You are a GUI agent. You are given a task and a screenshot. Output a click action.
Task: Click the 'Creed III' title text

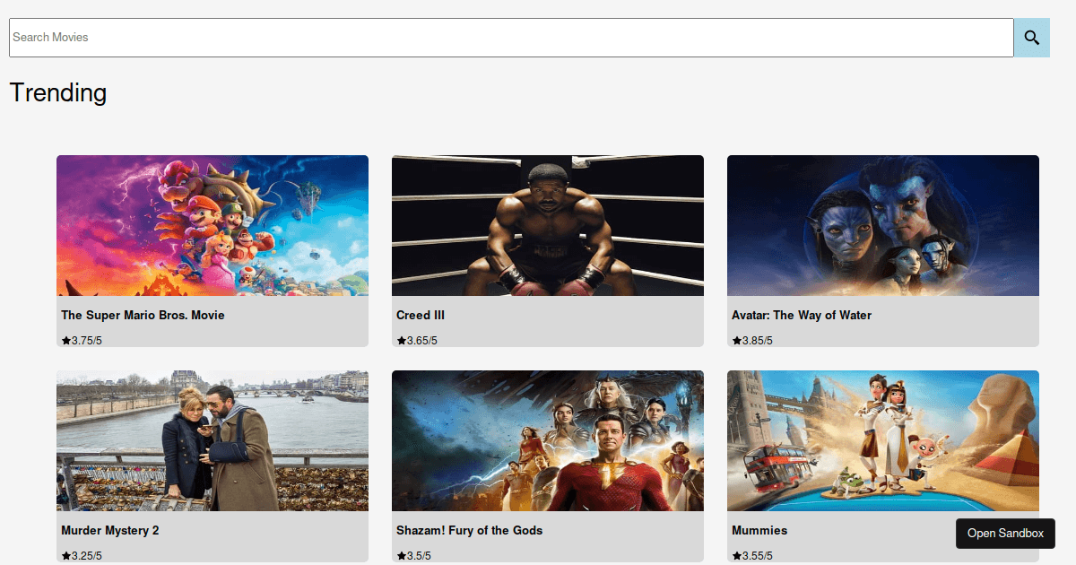point(421,316)
